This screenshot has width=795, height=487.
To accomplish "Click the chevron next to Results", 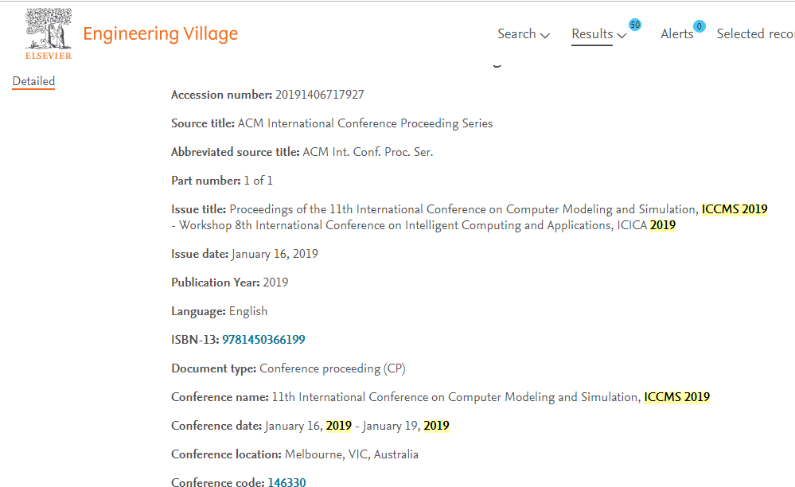I will 622,36.
